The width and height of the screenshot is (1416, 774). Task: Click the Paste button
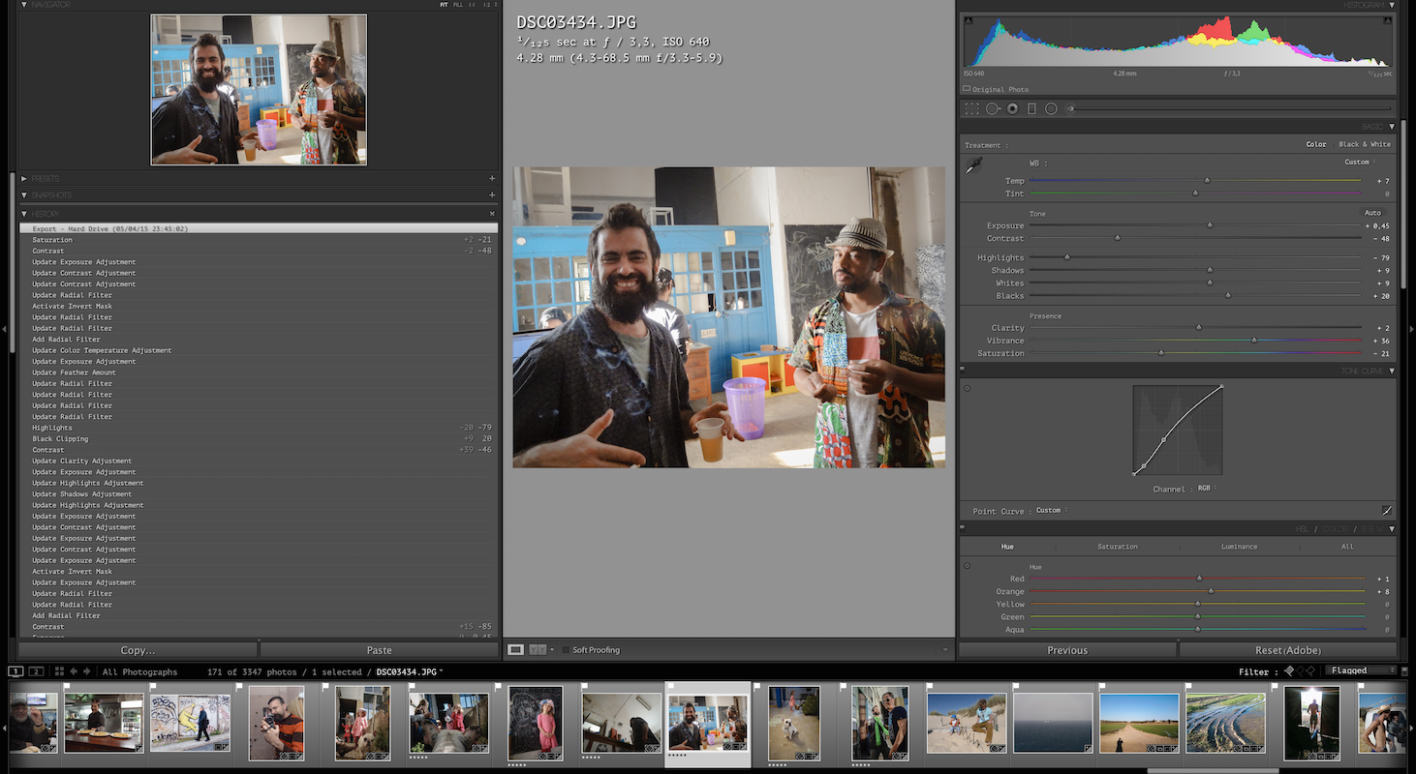click(x=379, y=650)
